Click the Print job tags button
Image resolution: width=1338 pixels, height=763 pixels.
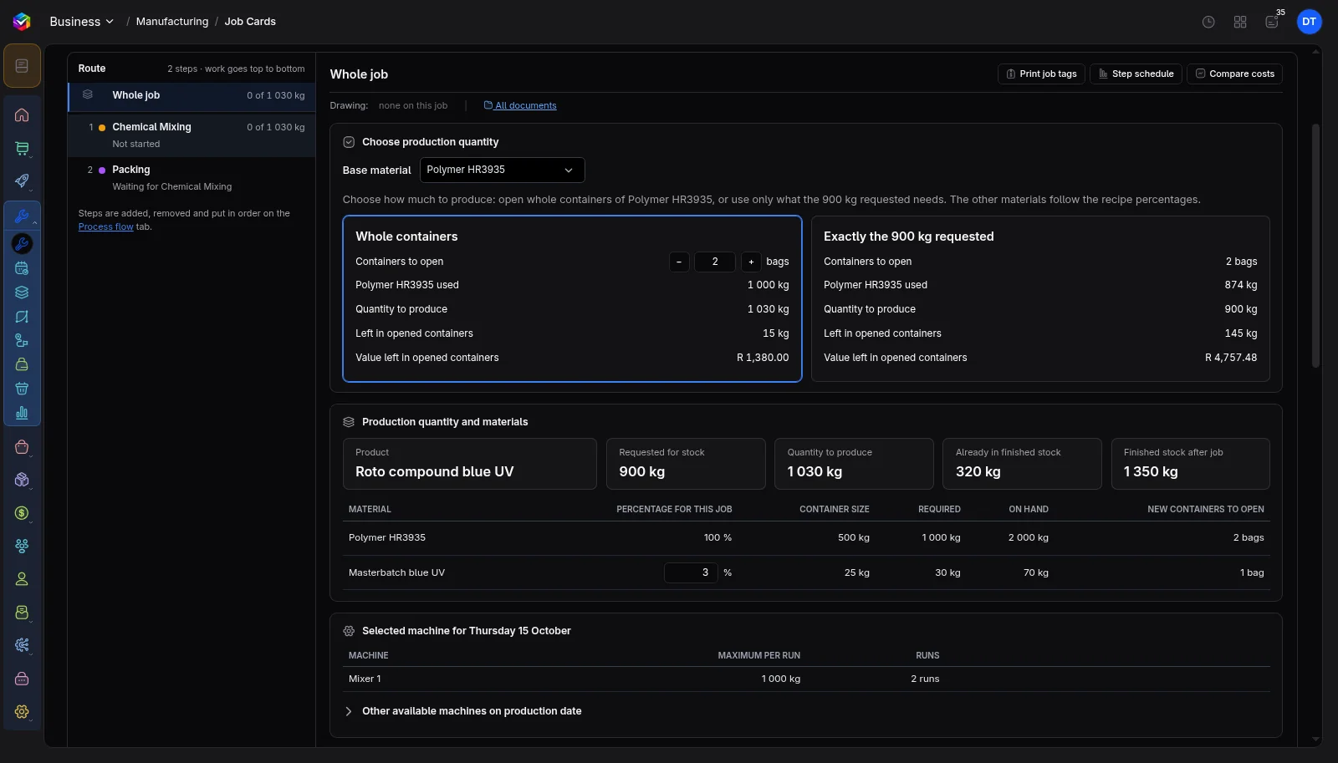[1041, 74]
